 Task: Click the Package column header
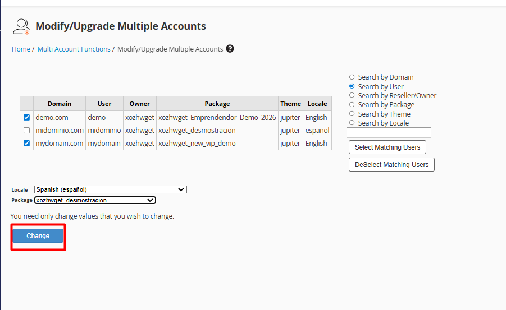pyautogui.click(x=217, y=104)
